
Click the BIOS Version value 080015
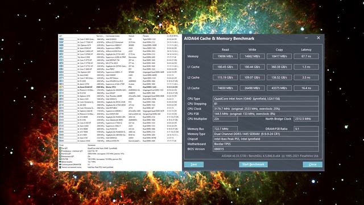coord(266,149)
